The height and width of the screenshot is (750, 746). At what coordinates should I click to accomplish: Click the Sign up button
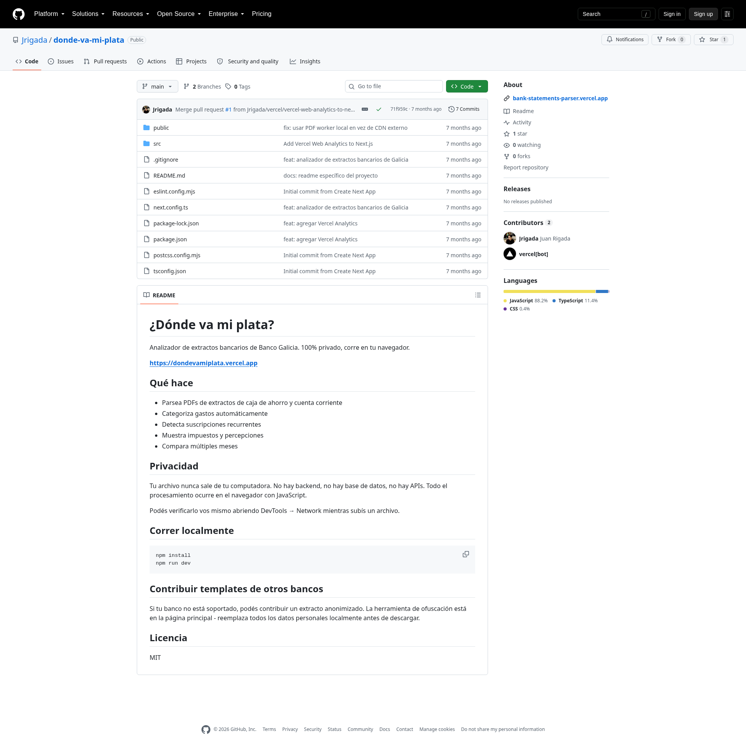point(703,14)
